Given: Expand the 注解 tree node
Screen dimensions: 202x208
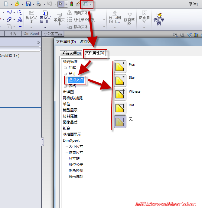Looking at the screenshot, I should coord(65,68).
